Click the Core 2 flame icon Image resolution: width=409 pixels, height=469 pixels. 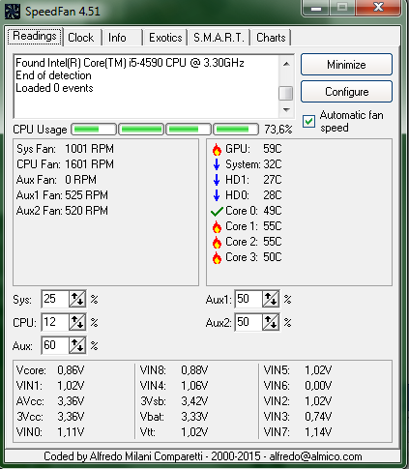tap(217, 242)
